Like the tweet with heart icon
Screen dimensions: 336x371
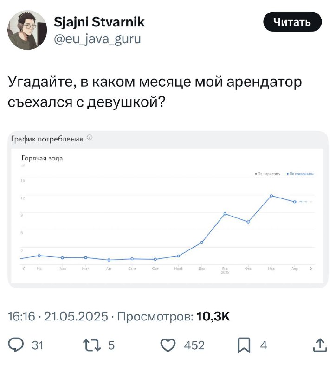(x=168, y=345)
